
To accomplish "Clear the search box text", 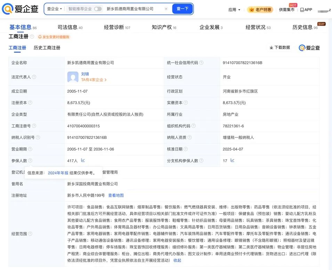I will click(x=166, y=9).
